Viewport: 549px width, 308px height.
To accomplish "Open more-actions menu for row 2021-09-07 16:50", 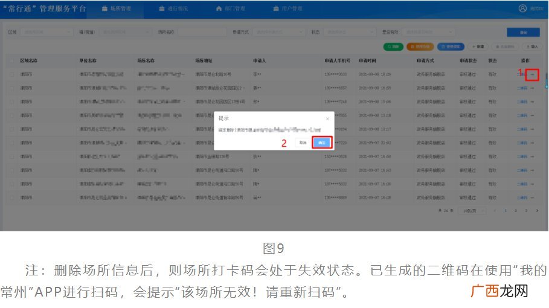I will tap(532, 156).
